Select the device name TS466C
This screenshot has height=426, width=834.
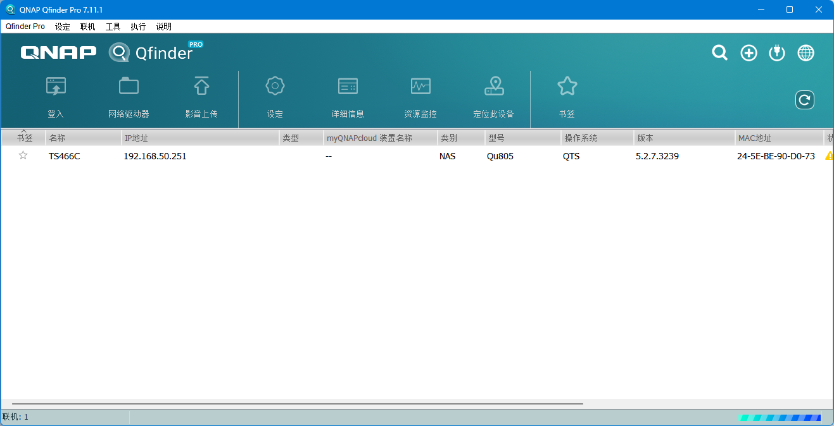coord(65,156)
